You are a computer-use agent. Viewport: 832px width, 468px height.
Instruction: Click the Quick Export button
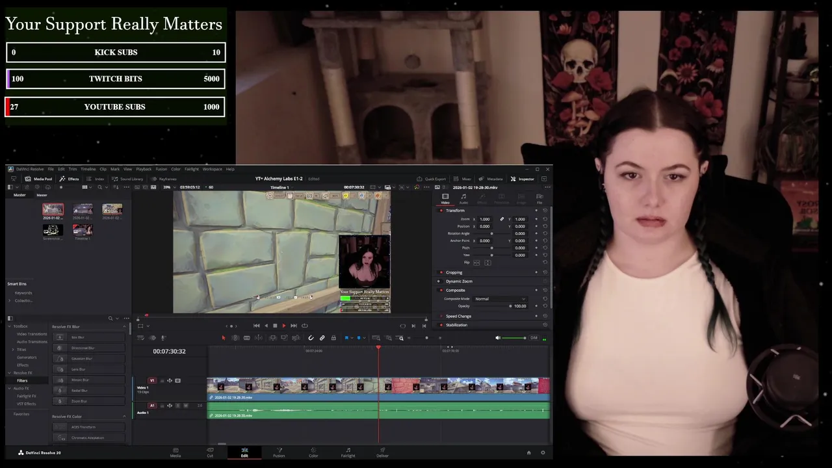432,179
